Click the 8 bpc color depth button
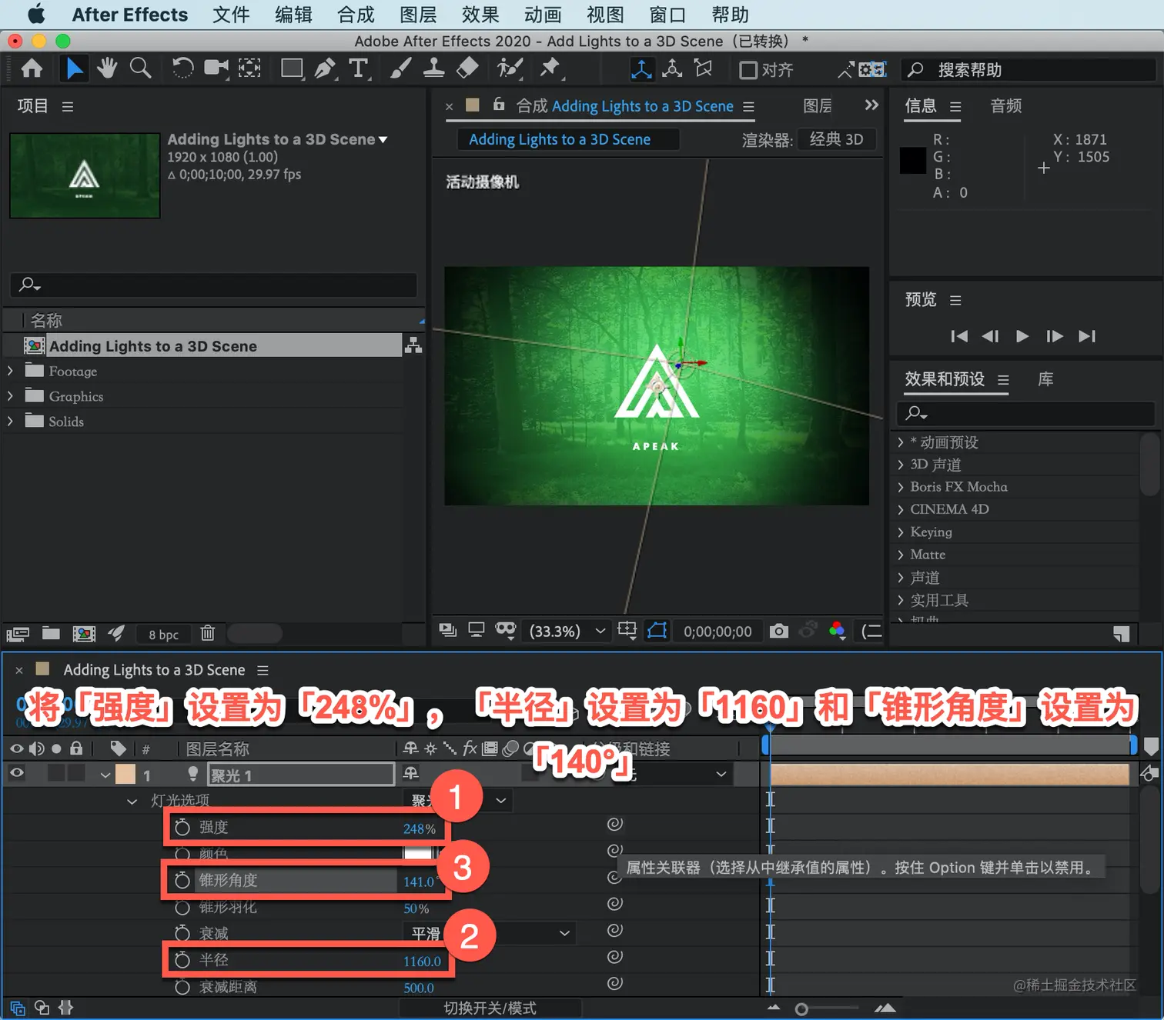Viewport: 1164px width, 1020px height. tap(164, 635)
